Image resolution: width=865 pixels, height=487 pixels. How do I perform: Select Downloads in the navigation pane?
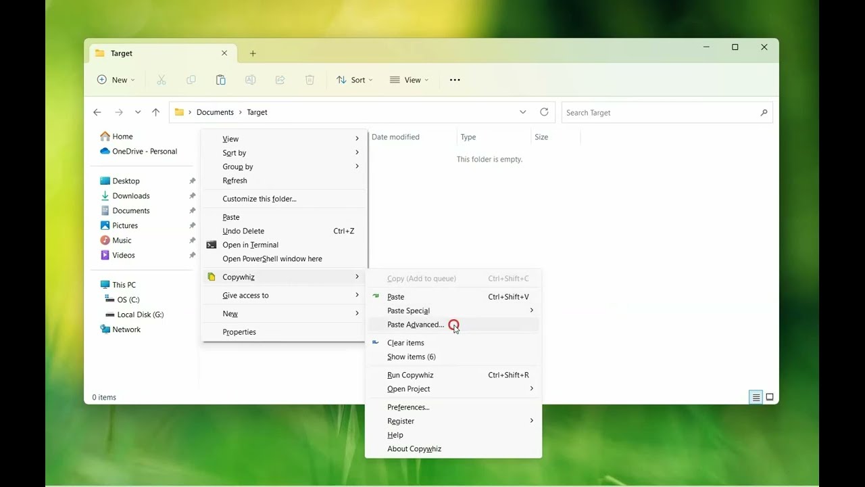[x=131, y=196]
